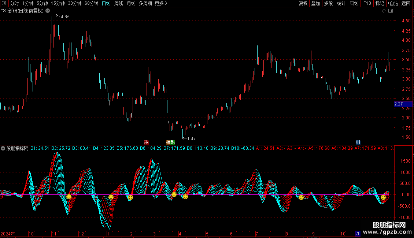Image resolution: width=414 pixels, height=238 pixels.
Task: Select the 1分钟 period tab
Action: (28, 3)
